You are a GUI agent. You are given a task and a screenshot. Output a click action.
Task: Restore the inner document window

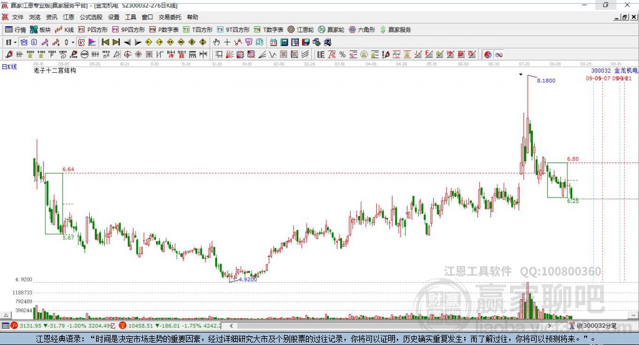coord(624,17)
